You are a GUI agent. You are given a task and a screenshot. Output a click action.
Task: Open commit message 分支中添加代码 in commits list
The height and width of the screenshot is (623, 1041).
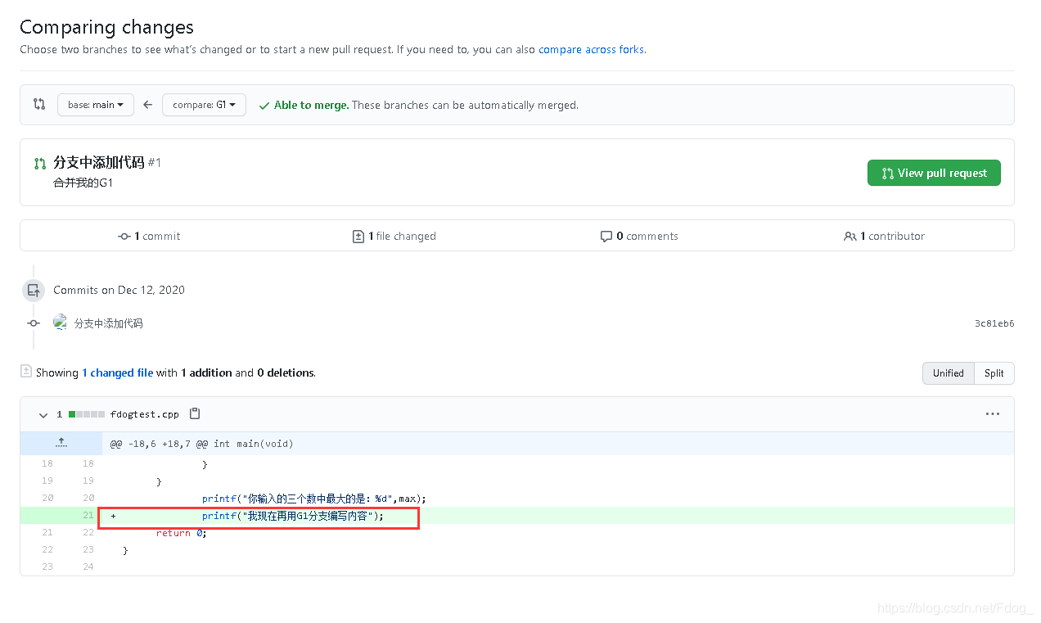(109, 323)
